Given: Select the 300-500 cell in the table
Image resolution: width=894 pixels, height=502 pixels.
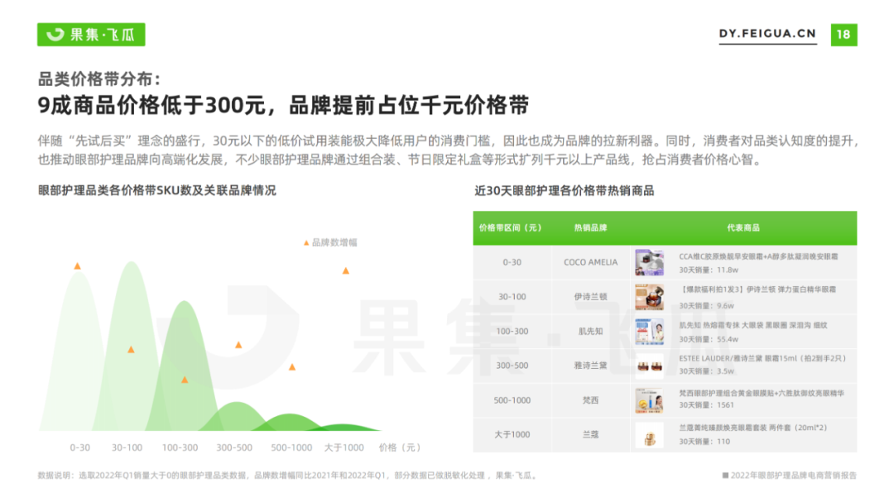Looking at the screenshot, I should tap(512, 366).
